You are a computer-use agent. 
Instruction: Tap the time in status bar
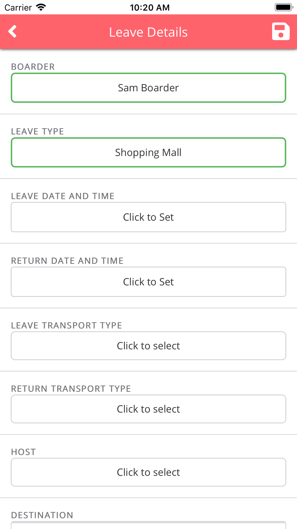pos(150,7)
